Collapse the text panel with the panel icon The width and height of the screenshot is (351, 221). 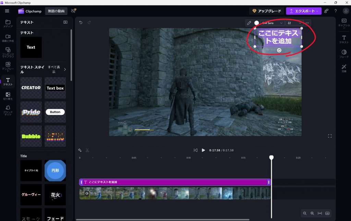click(x=65, y=22)
